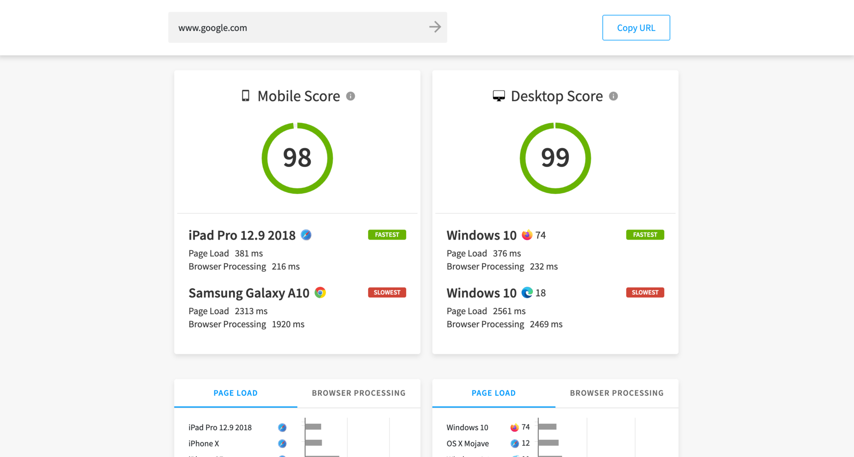854x457 pixels.
Task: Click the URL input field showing www.google.com
Action: click(x=292, y=27)
